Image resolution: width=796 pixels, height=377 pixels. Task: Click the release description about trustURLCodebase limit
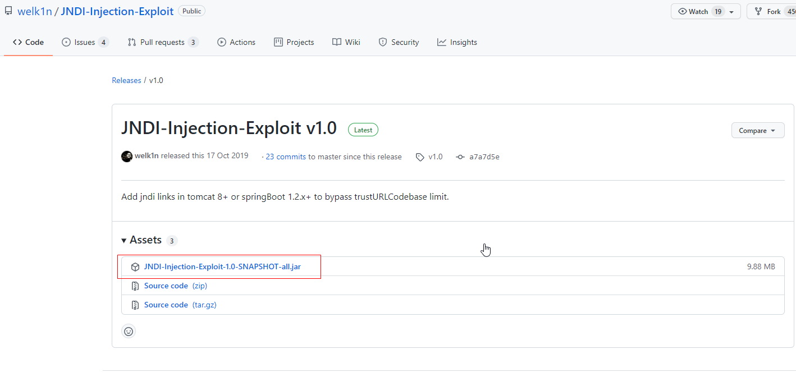point(285,197)
